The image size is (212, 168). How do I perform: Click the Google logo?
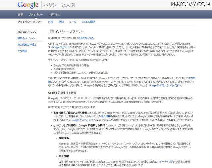pyautogui.click(x=28, y=5)
